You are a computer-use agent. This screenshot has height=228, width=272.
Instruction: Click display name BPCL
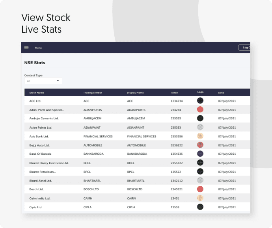tap(130, 172)
